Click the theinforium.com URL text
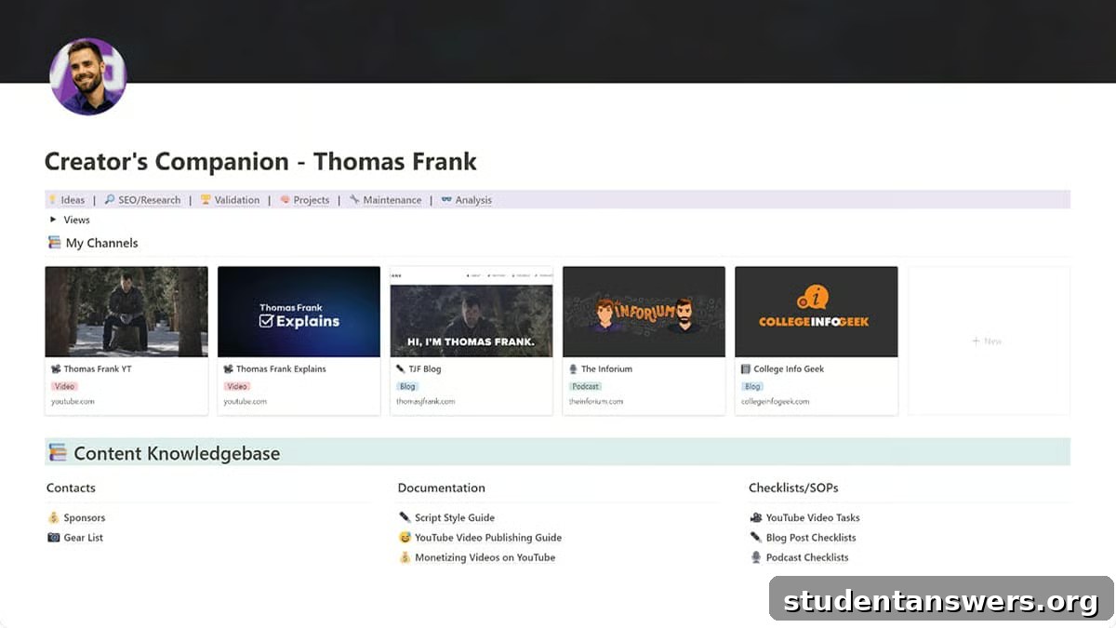1116x628 pixels. 596,402
